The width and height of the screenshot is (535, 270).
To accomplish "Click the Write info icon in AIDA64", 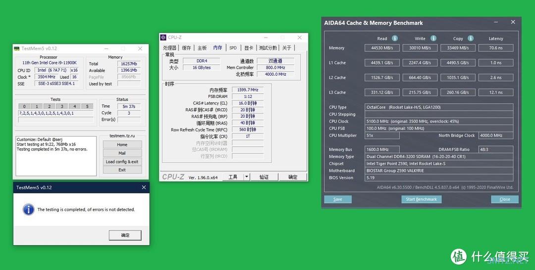I will (x=433, y=38).
